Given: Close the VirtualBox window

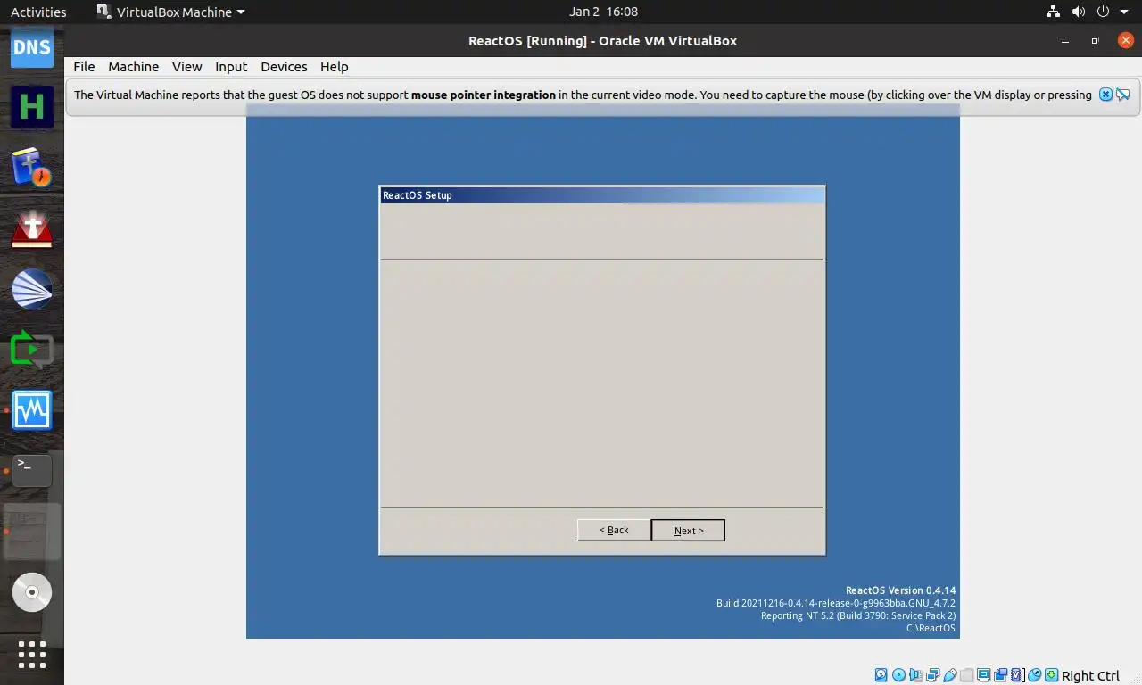Looking at the screenshot, I should (x=1124, y=40).
